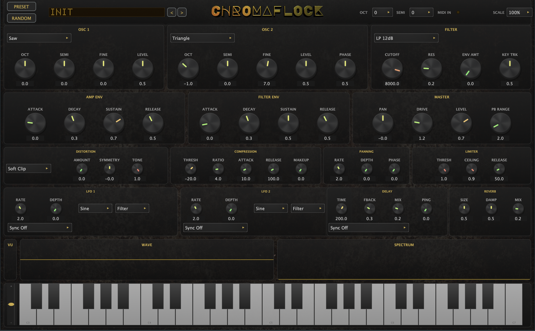Click the PRESET button
This screenshot has width=535, height=331.
(21, 6)
